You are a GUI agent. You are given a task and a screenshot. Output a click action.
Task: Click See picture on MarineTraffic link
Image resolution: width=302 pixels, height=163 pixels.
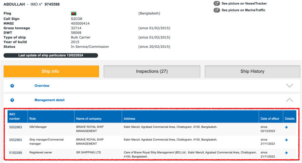pyautogui.click(x=243, y=10)
